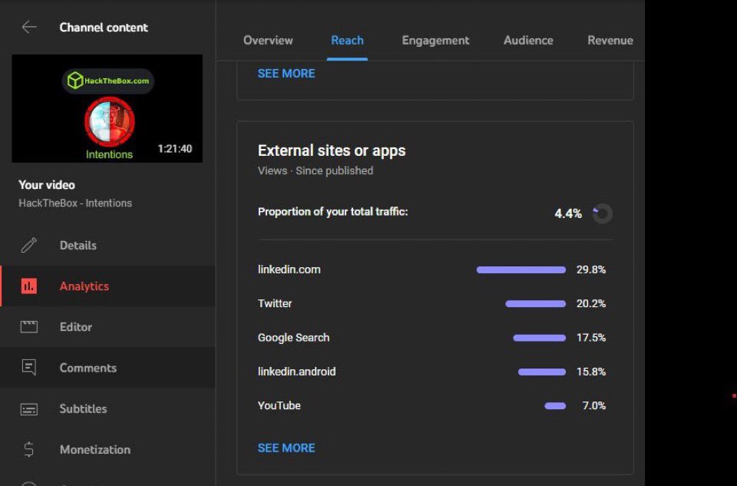
Task: Click the HackTheBox - Intentions video title
Action: (x=75, y=203)
